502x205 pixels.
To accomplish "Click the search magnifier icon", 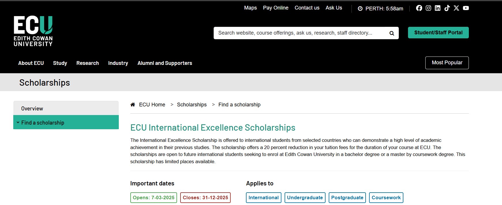I will [x=392, y=33].
